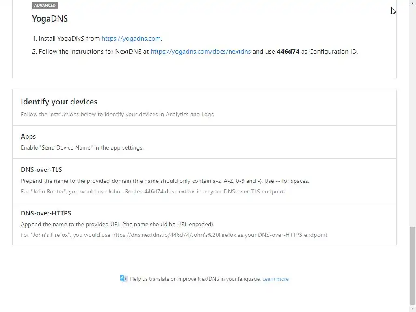Click the DNS-over-TLS section title
The height and width of the screenshot is (312, 416).
click(41, 170)
